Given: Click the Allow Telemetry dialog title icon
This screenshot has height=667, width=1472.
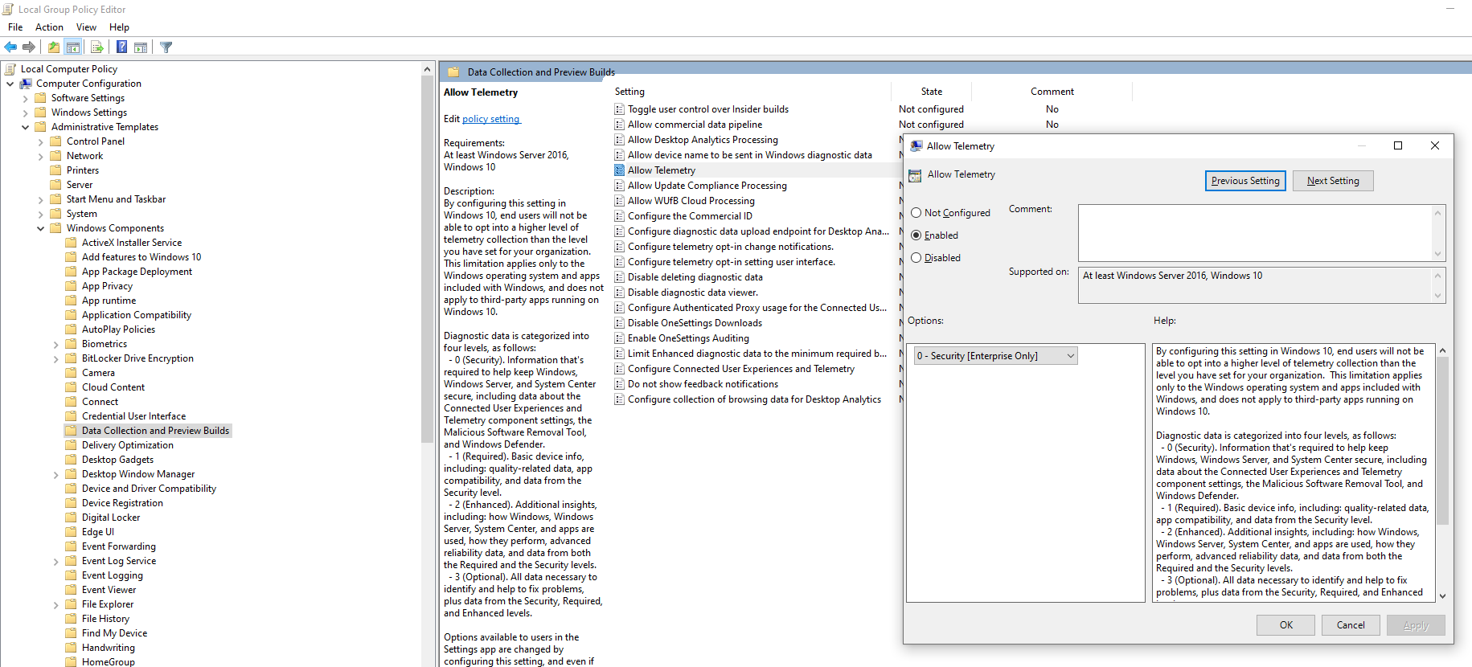Looking at the screenshot, I should pos(916,146).
